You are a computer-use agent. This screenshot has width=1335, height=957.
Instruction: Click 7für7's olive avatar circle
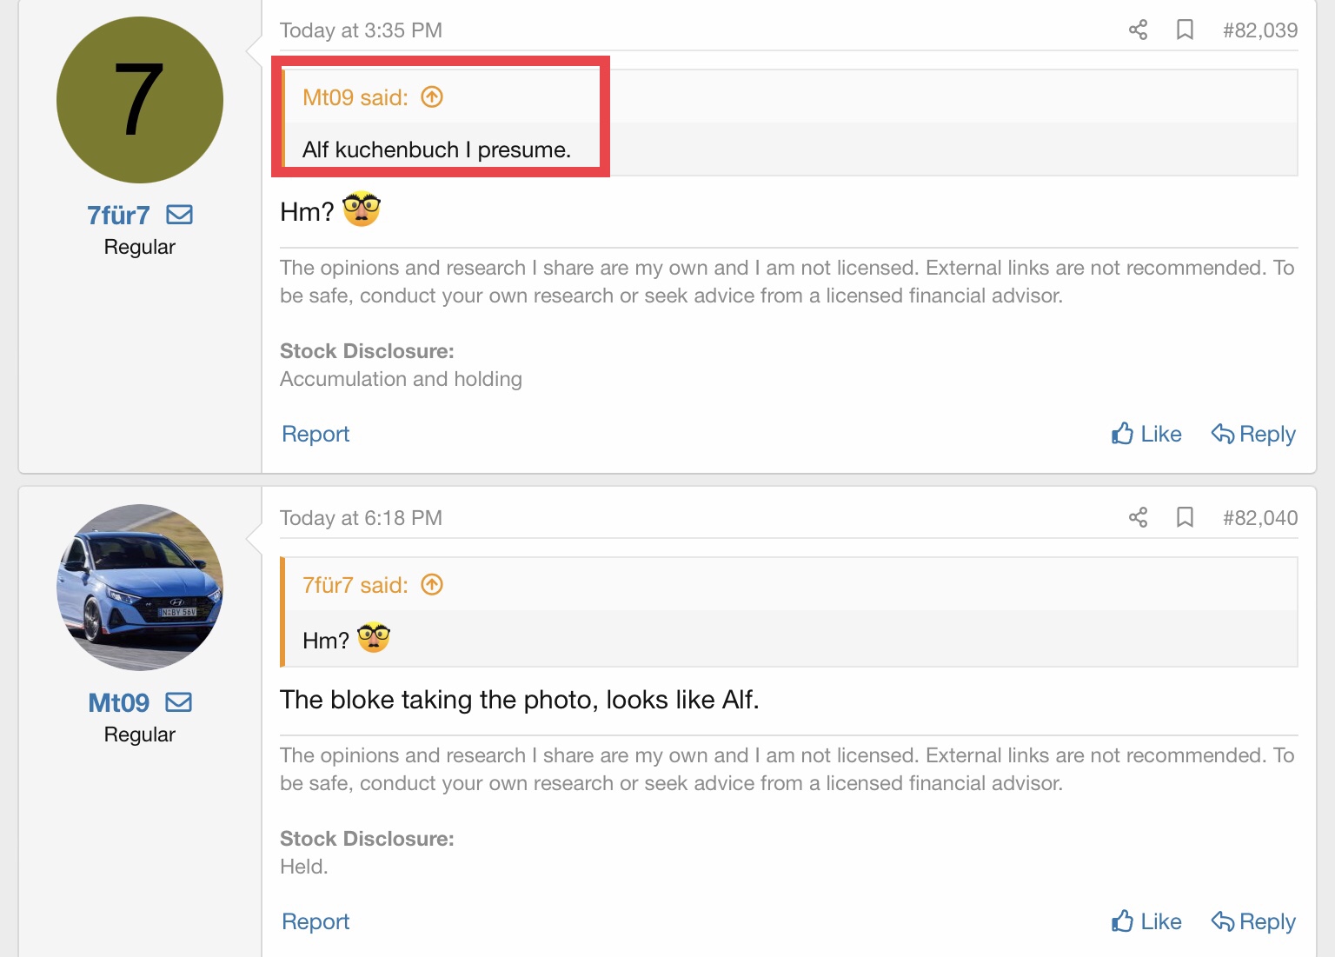pyautogui.click(x=140, y=100)
